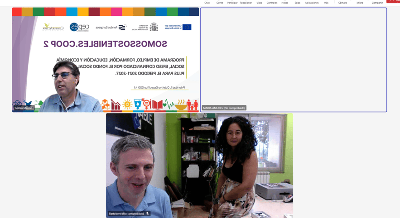Open the Controles option in toolbar
This screenshot has width=400, height=218.
click(272, 2)
